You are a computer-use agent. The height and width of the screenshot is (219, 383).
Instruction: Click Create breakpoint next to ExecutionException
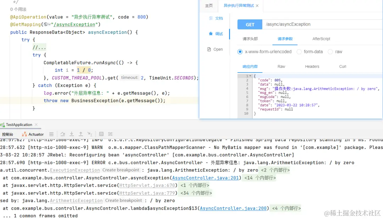121,170
